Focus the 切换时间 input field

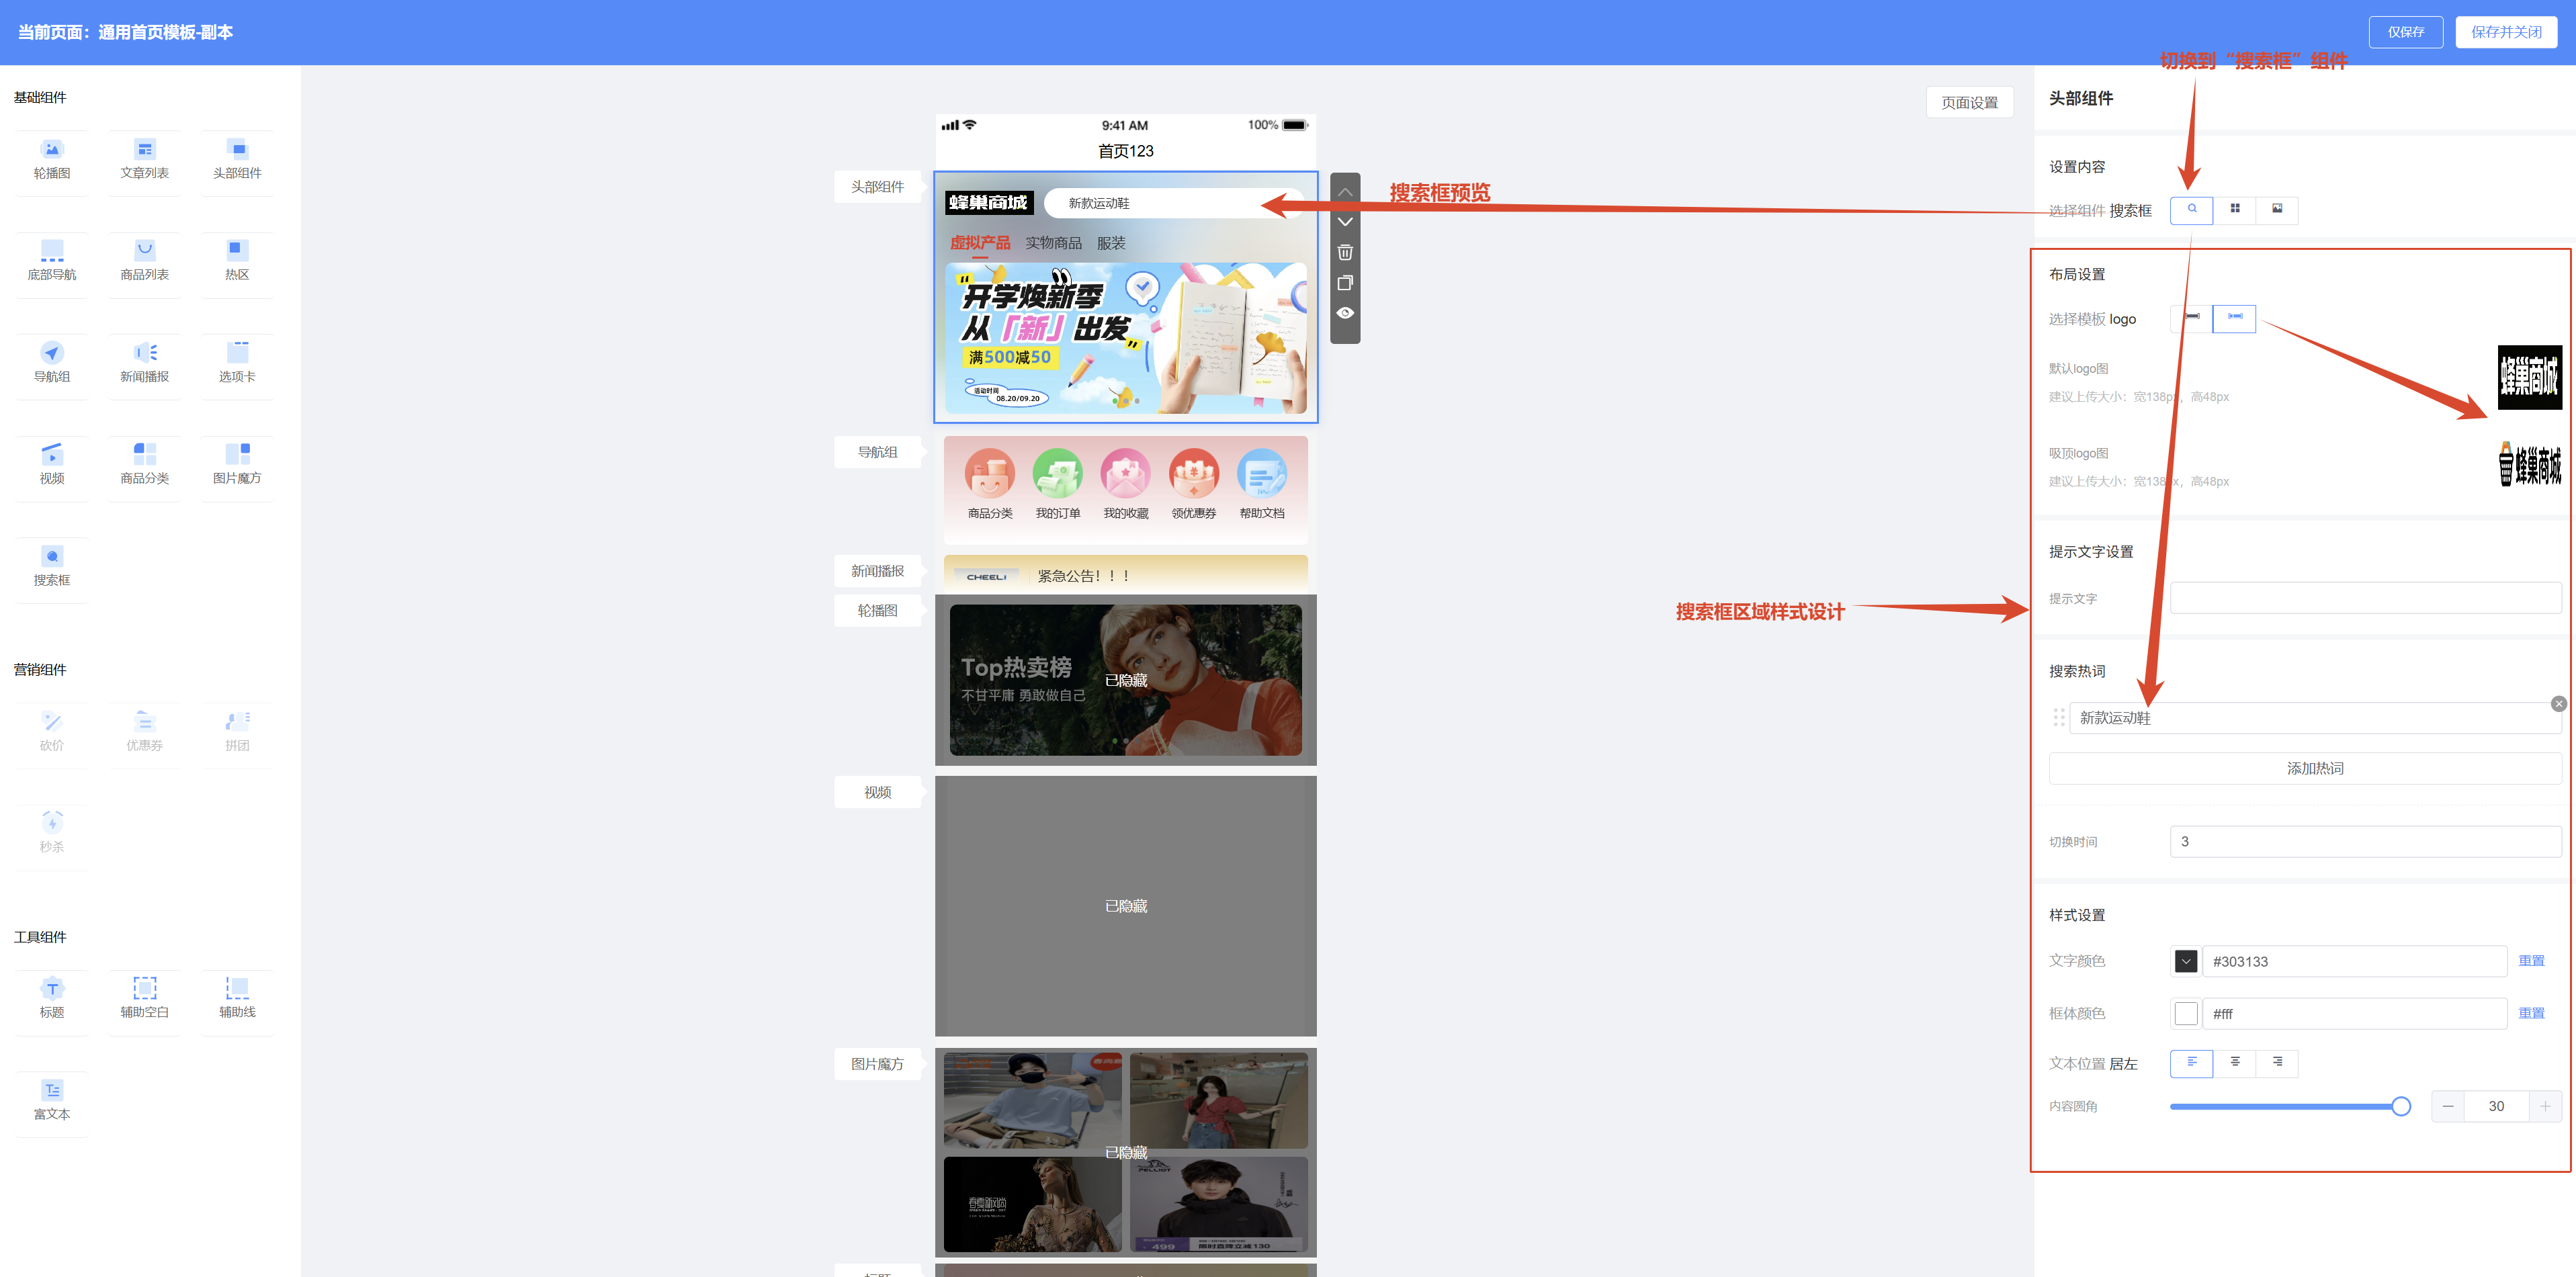pyautogui.click(x=2365, y=841)
